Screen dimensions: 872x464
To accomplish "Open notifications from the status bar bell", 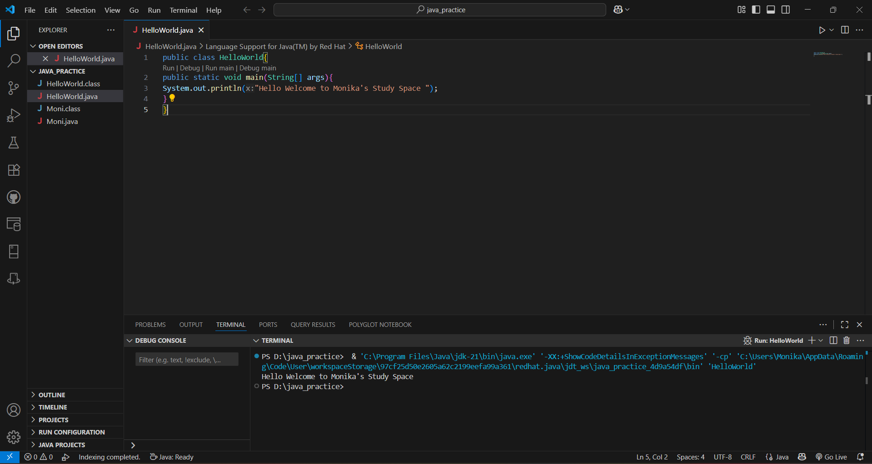I will [x=862, y=457].
